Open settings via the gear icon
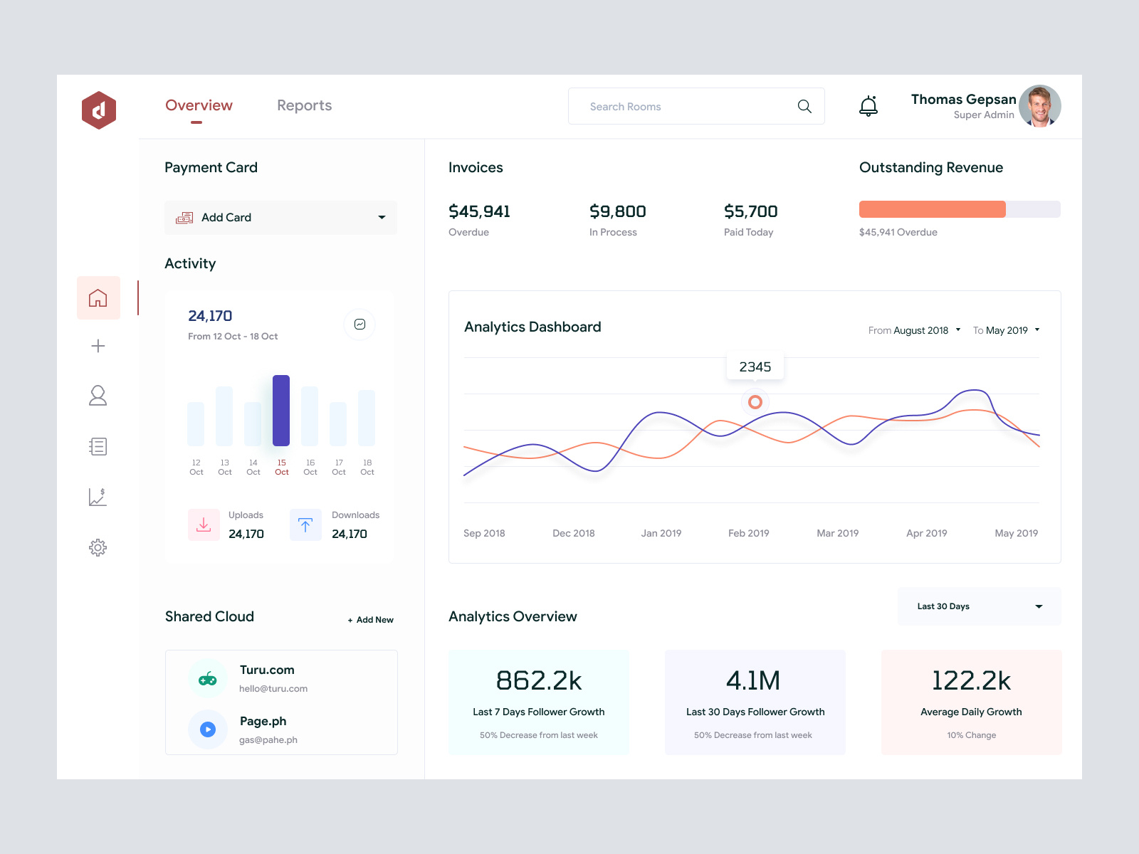Screen dimensions: 1139x854 pos(98,548)
